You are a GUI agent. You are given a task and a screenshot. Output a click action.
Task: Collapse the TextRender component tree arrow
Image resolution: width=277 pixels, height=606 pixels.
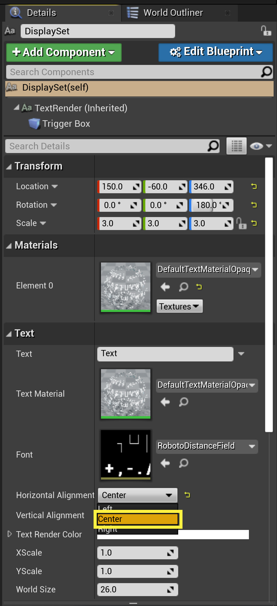16,108
